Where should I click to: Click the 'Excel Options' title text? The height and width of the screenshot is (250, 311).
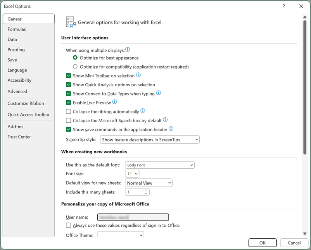[x=17, y=6]
